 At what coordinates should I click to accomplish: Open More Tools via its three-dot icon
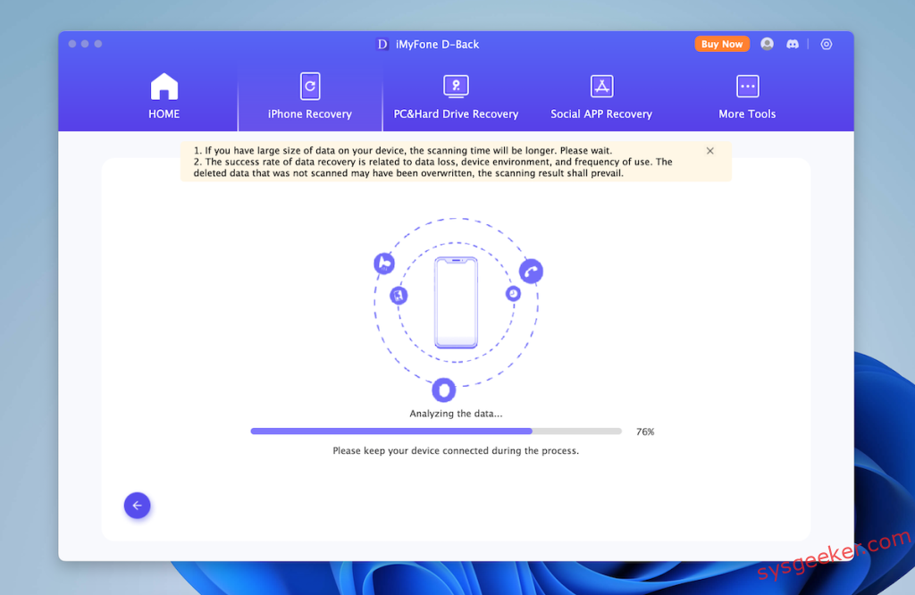747,86
